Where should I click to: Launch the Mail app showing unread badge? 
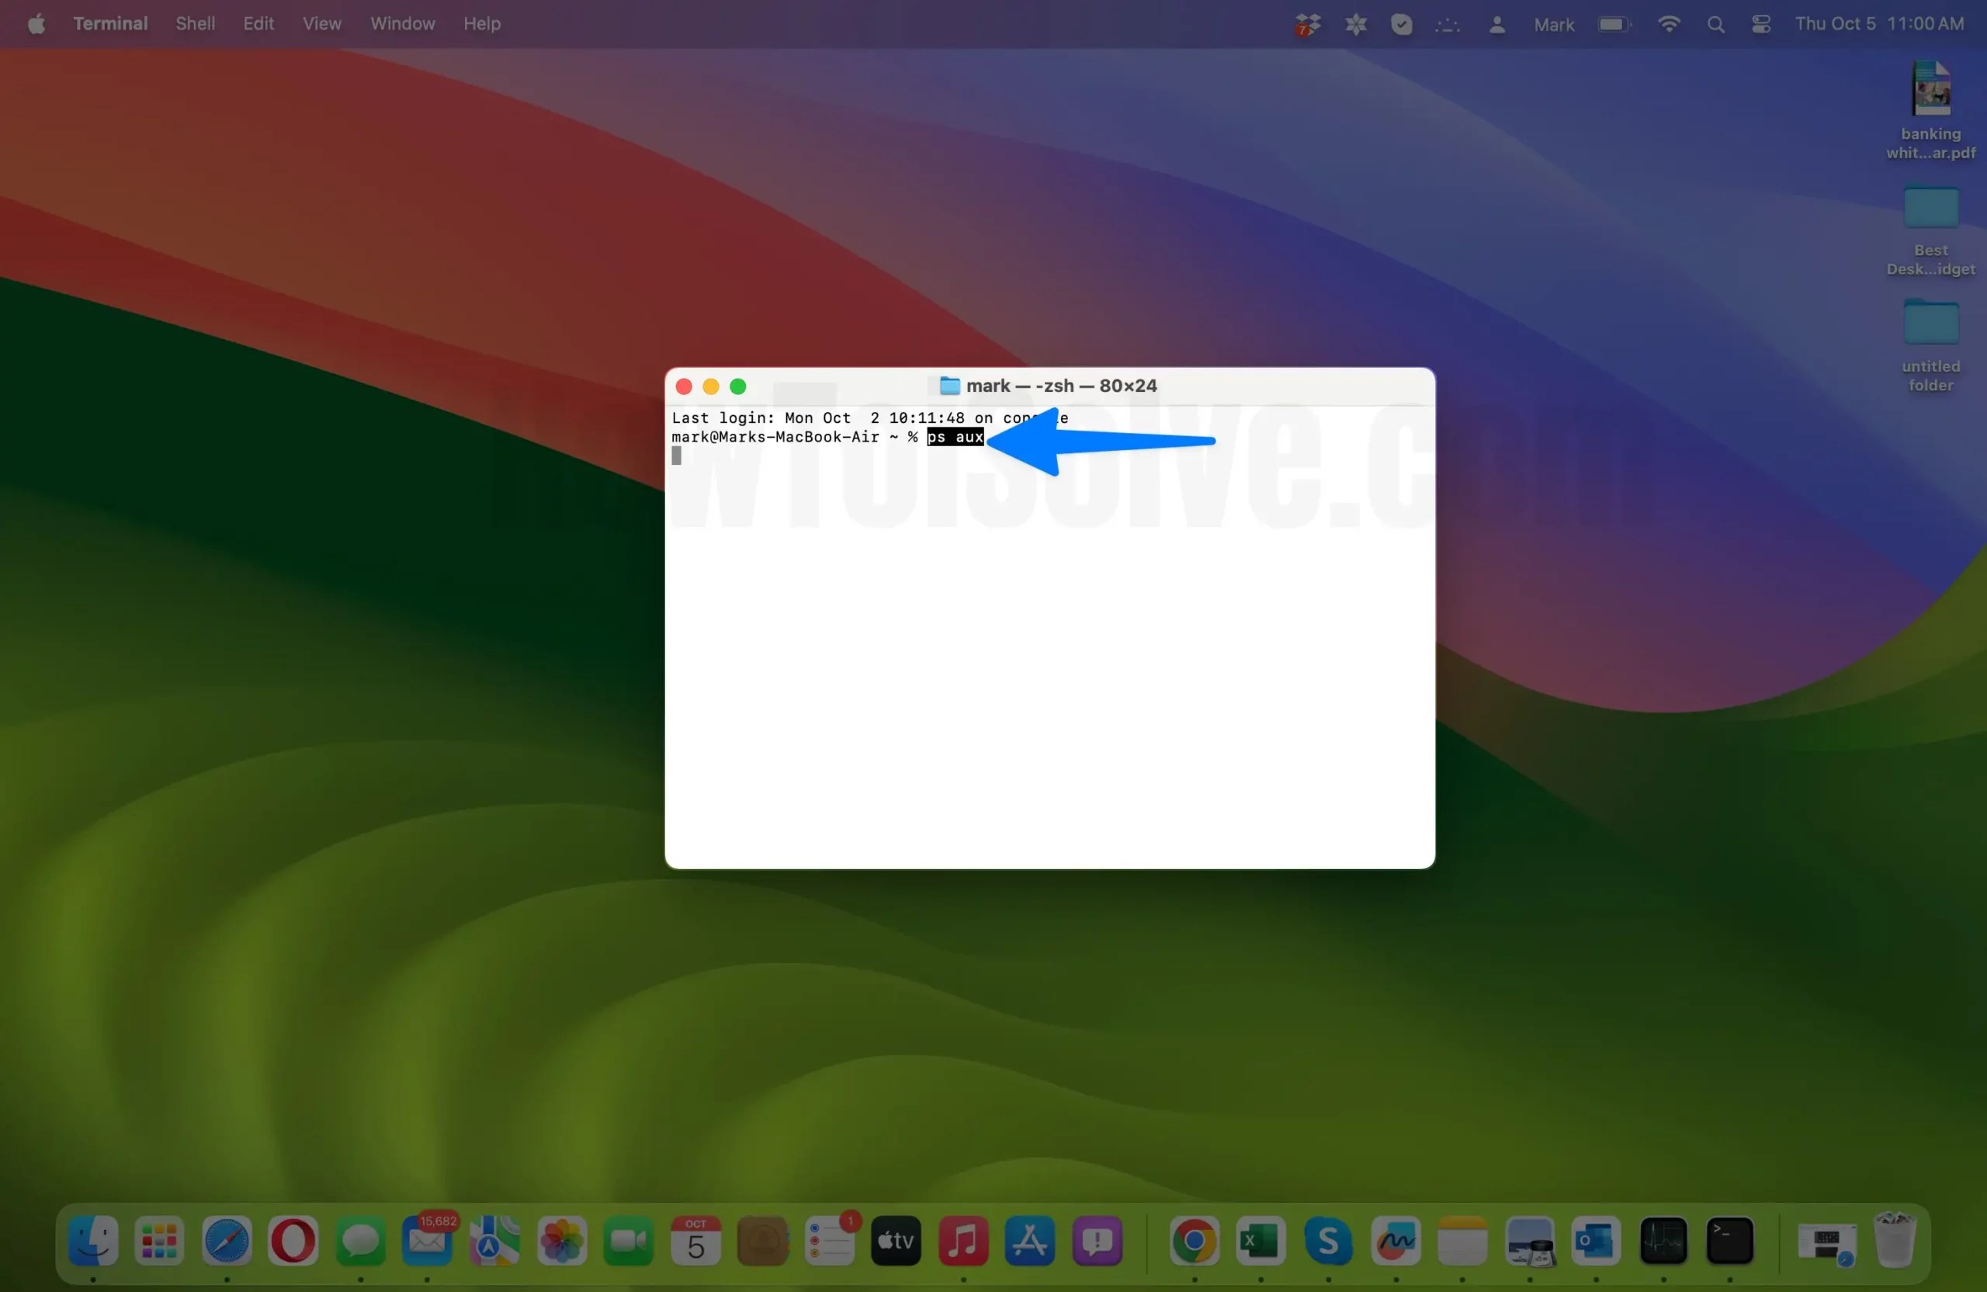(x=427, y=1244)
